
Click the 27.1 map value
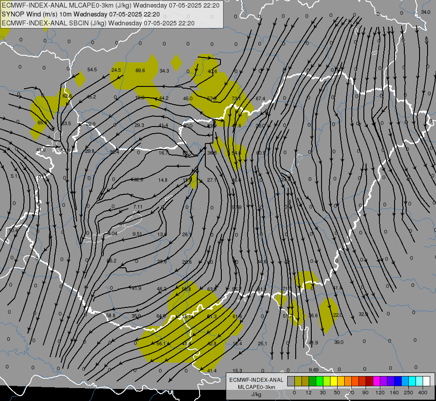[x=212, y=180]
